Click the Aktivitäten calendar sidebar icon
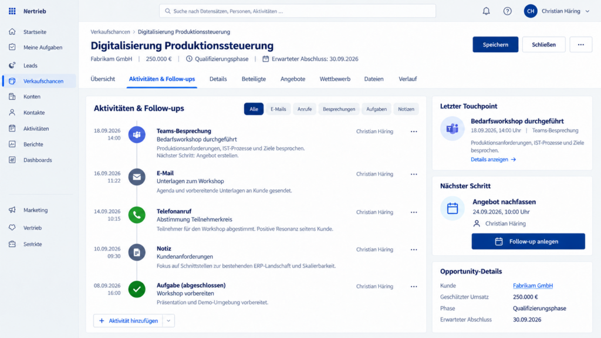 pyautogui.click(x=12, y=129)
